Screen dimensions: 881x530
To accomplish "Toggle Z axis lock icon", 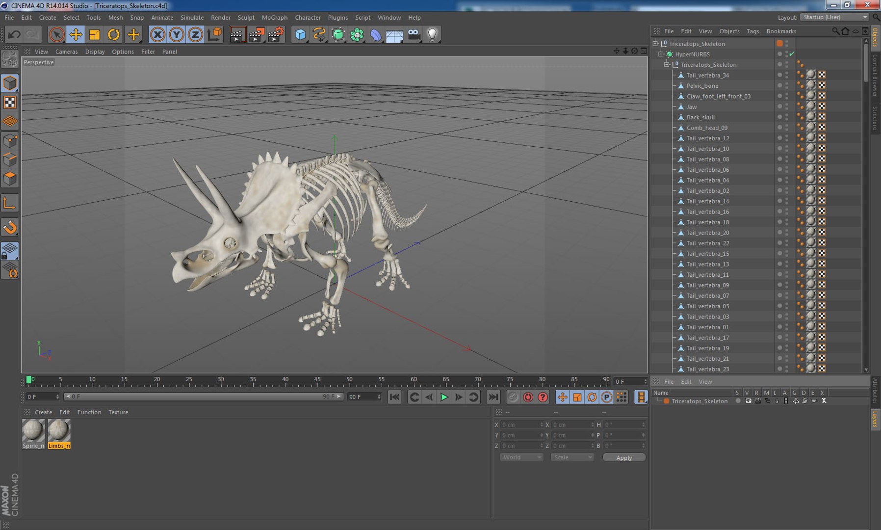I will click(195, 34).
